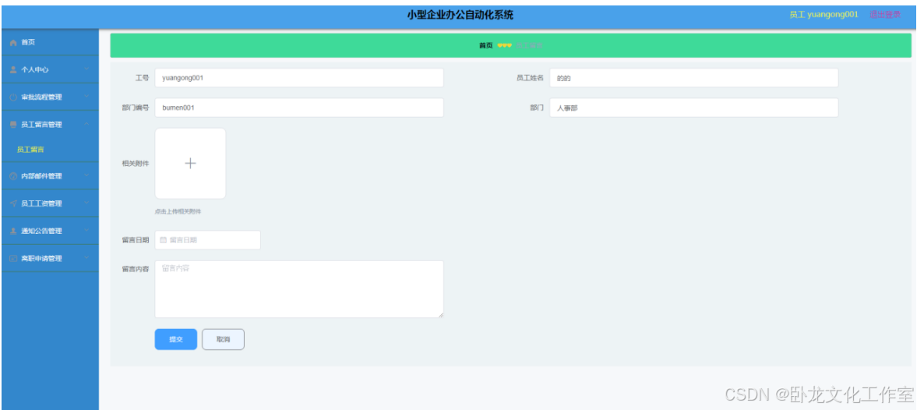Select the 员工留言 submenu item
Viewport: 917px width, 410px height.
[x=30, y=150]
